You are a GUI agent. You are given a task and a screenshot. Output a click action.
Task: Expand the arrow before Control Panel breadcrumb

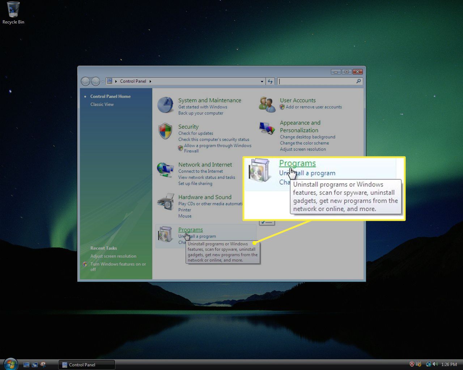click(116, 81)
